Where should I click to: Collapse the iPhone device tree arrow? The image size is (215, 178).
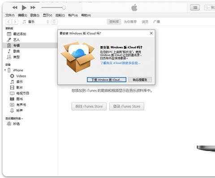[5, 70]
